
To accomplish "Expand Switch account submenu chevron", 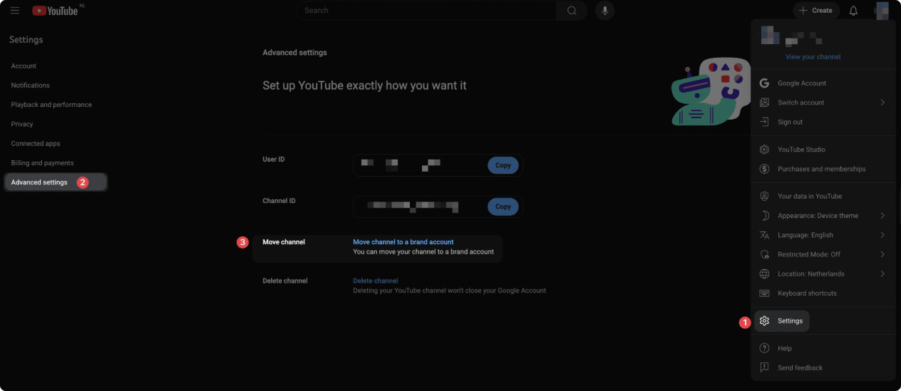I will tap(882, 103).
